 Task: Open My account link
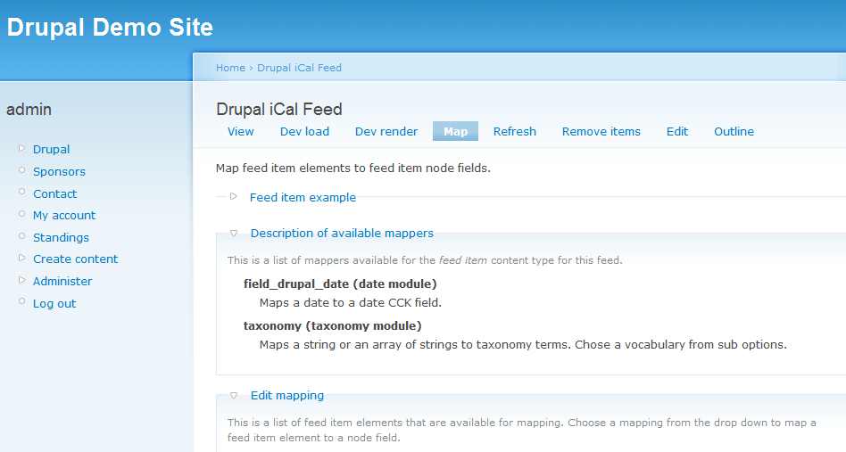(x=64, y=215)
